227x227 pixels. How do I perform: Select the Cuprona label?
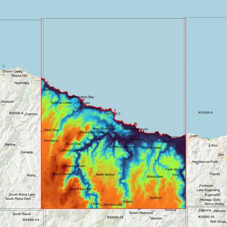coord(31,114)
